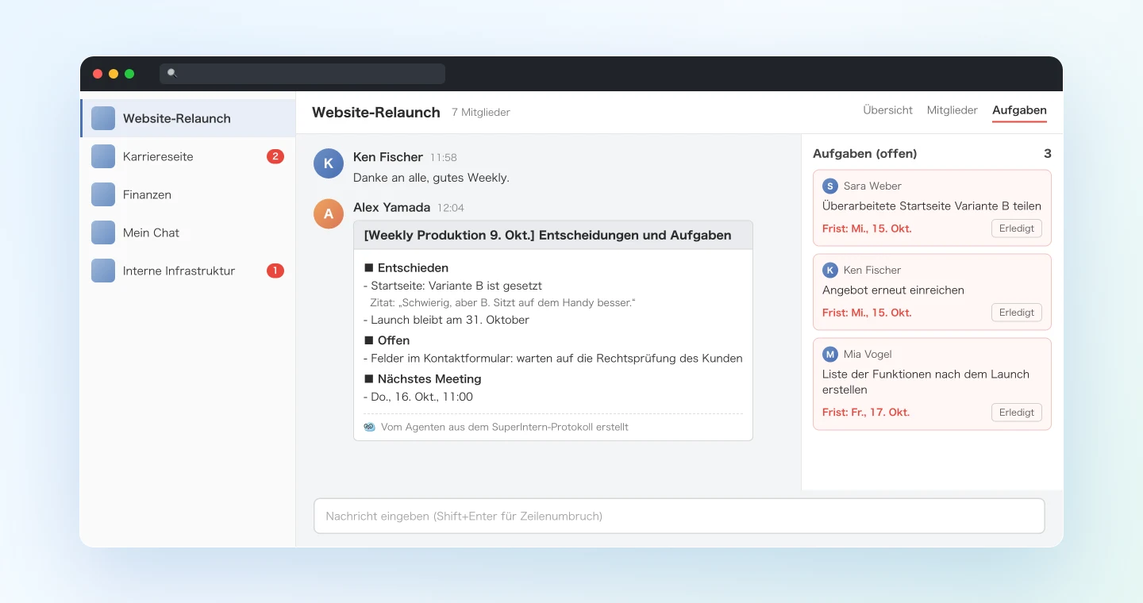Click the unread badge on Karriereseite

275,156
